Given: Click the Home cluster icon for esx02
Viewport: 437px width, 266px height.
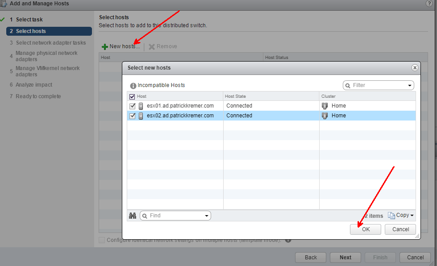Looking at the screenshot, I should [325, 116].
